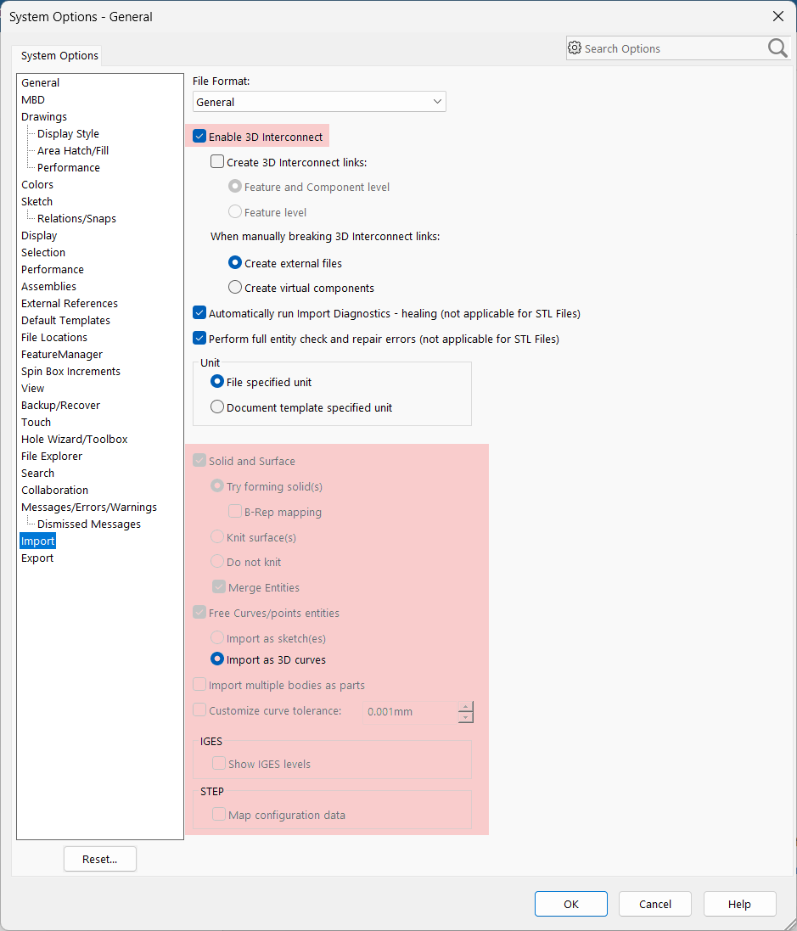Select File Locations

[54, 337]
